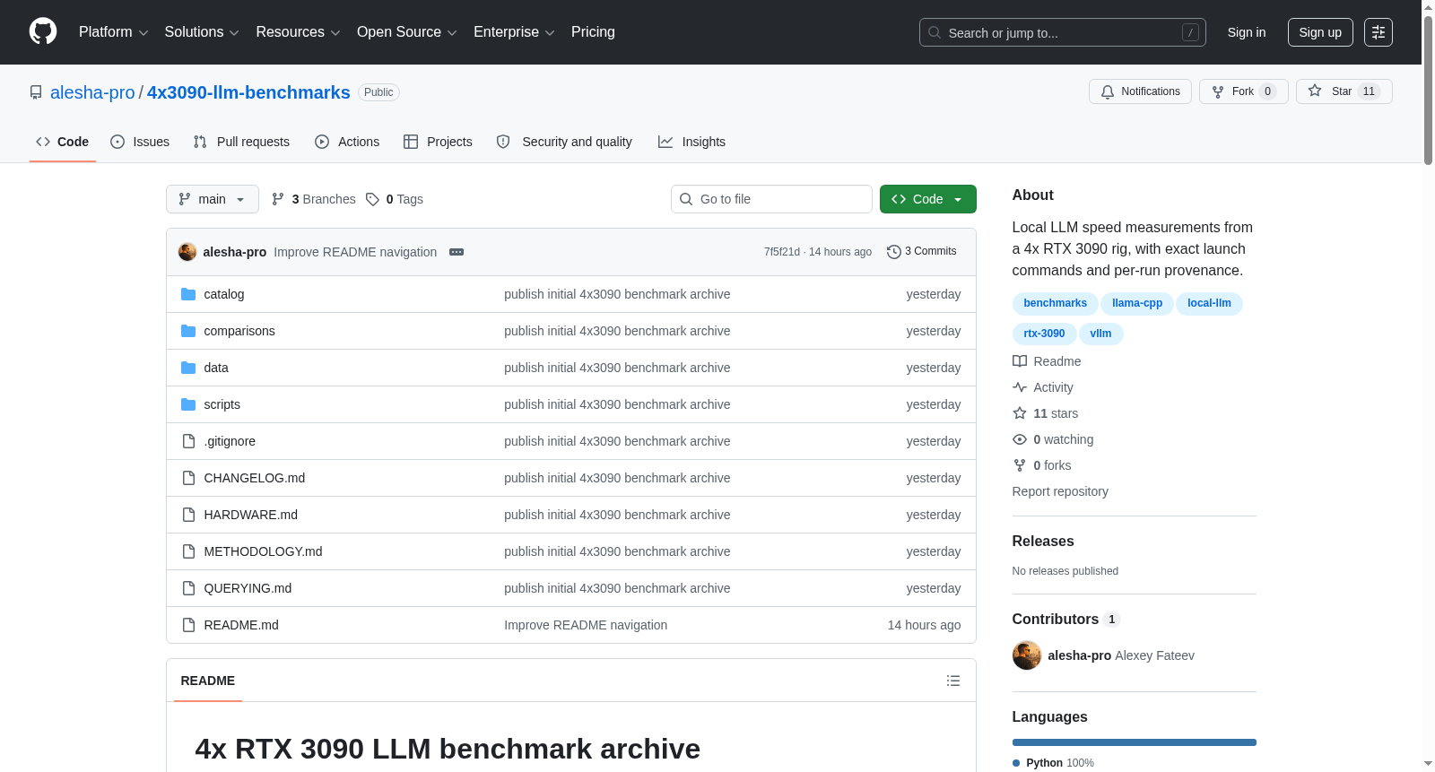Open the Enterprise dropdown
Screen dimensions: 1435x772
pos(514,32)
